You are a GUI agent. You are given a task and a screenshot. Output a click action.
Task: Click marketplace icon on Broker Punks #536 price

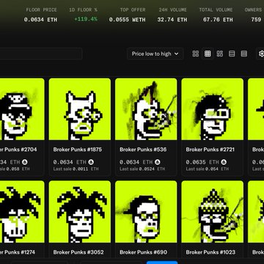tap(158, 162)
